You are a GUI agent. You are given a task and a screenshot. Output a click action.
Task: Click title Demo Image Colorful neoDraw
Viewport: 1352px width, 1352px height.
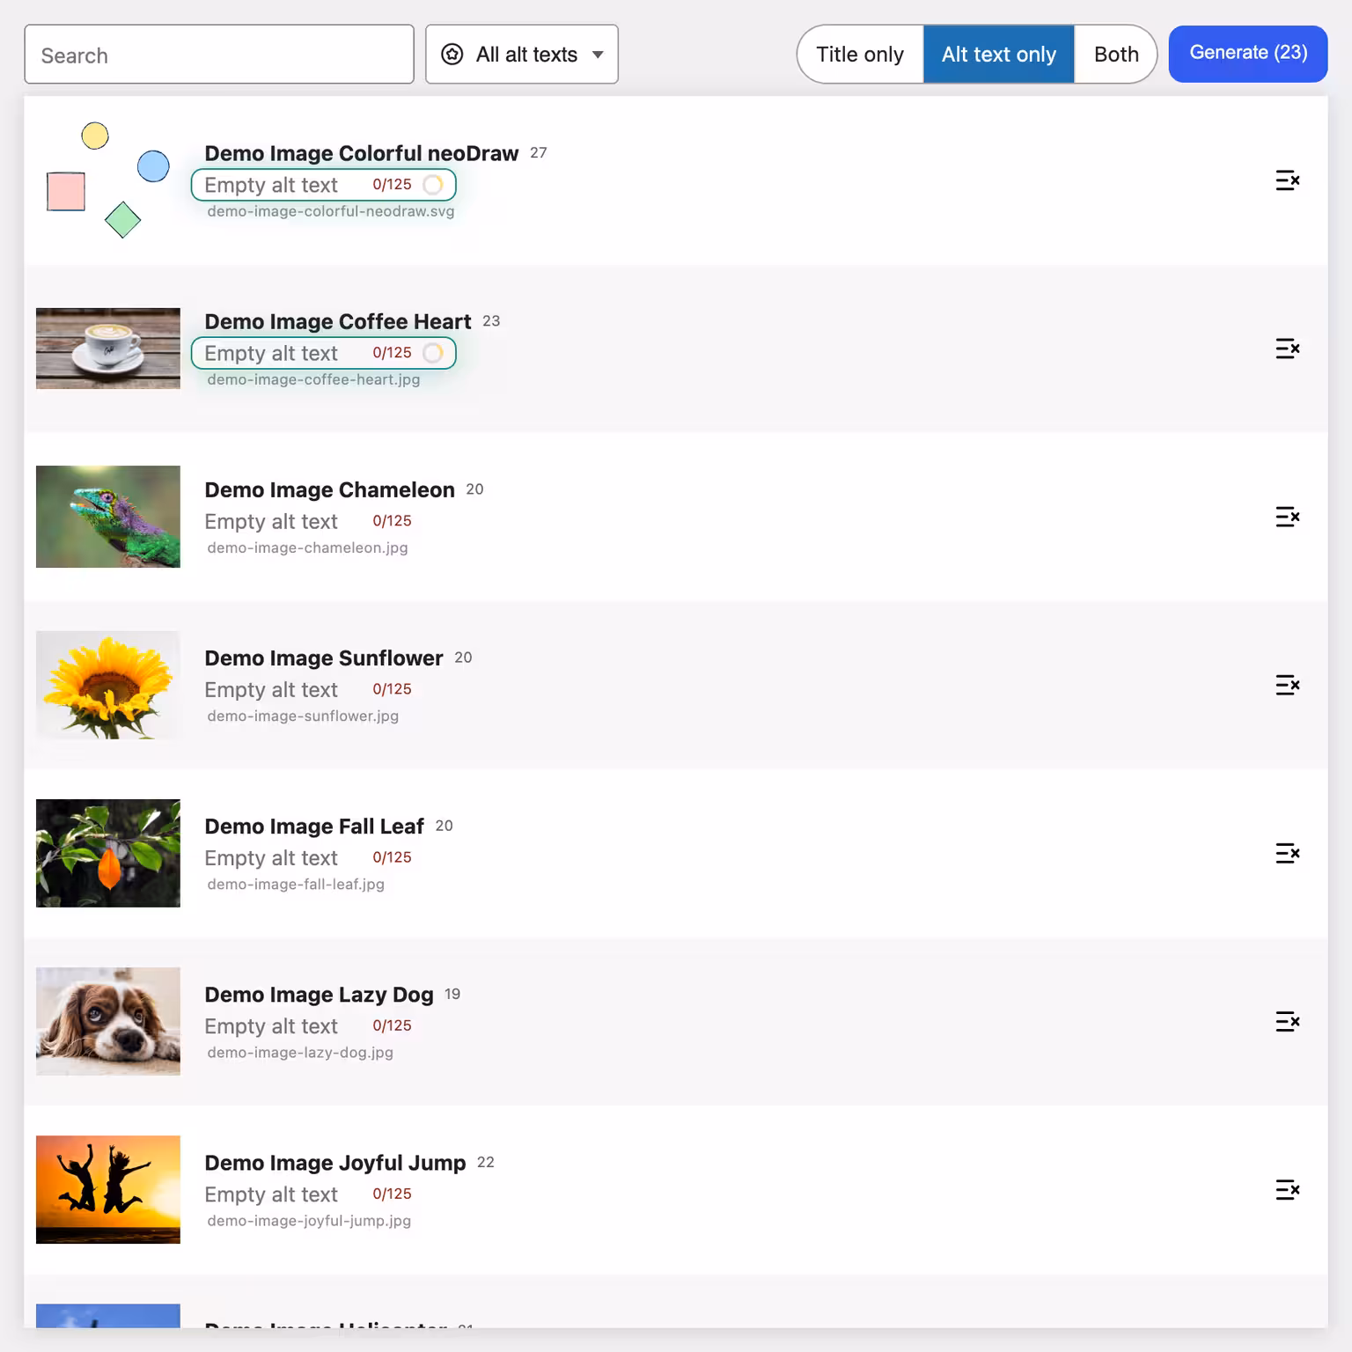tap(362, 153)
